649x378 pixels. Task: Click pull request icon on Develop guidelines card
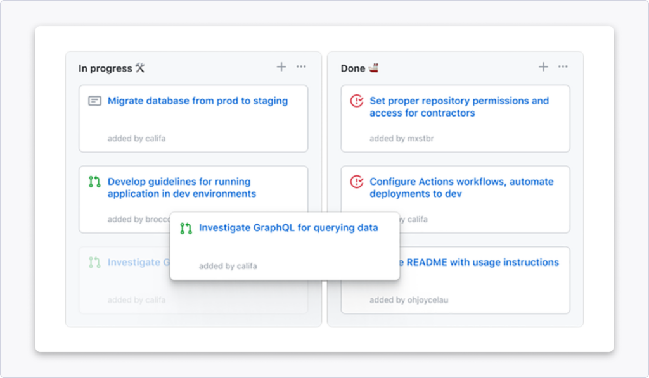coord(94,182)
